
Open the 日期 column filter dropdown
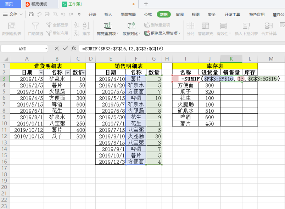(41, 73)
